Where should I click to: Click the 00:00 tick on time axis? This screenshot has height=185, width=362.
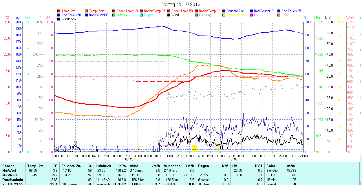coord(55,156)
